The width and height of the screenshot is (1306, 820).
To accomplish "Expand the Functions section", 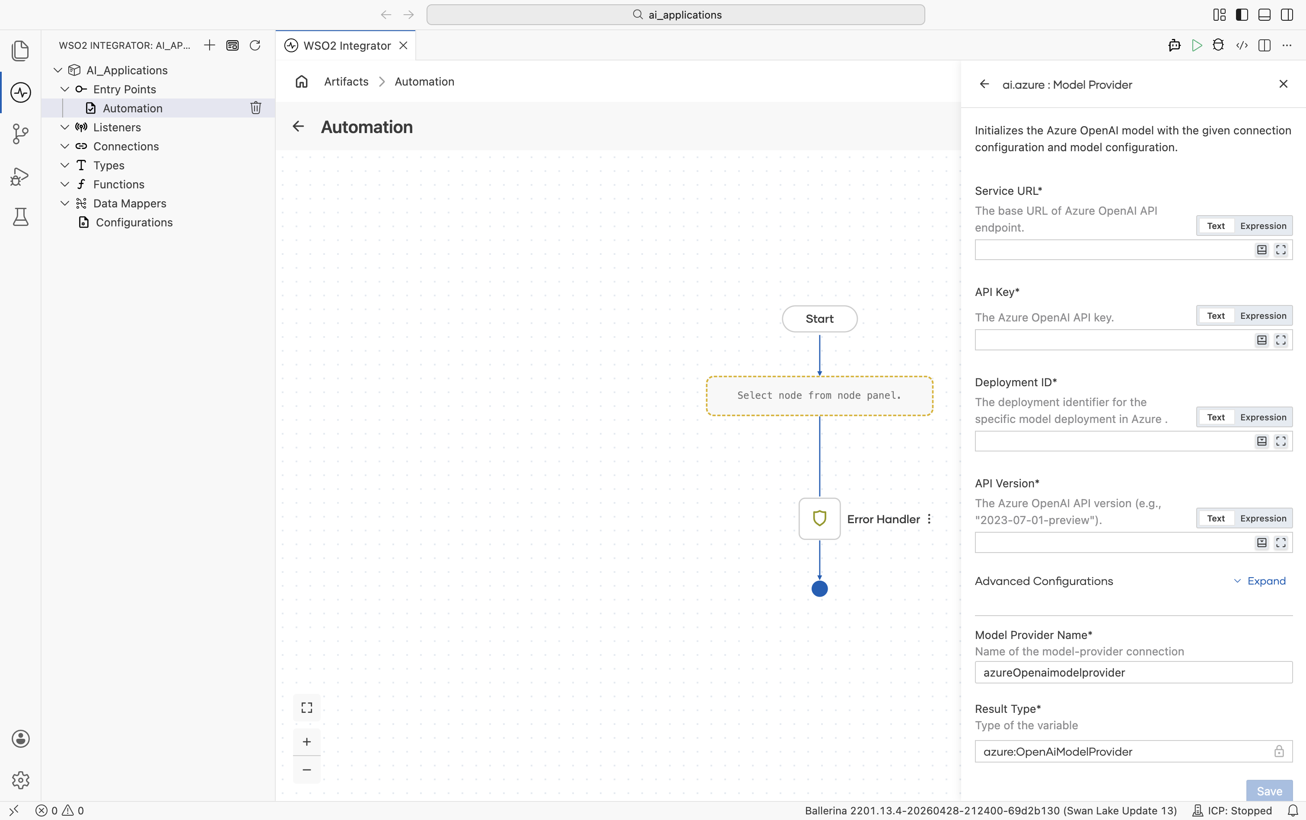I will (x=64, y=184).
